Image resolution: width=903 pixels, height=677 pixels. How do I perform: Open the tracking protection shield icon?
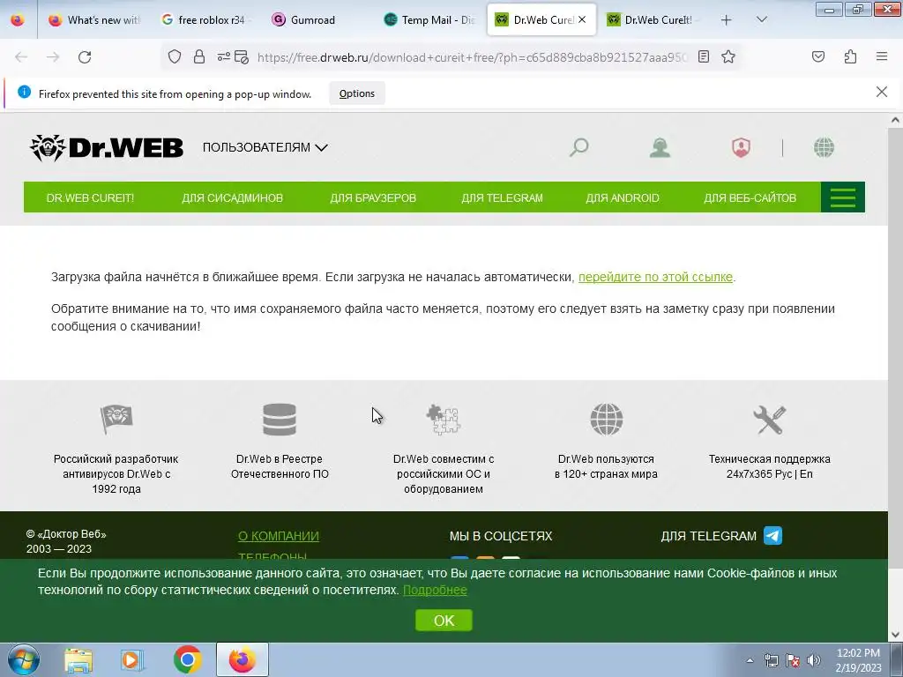(175, 56)
